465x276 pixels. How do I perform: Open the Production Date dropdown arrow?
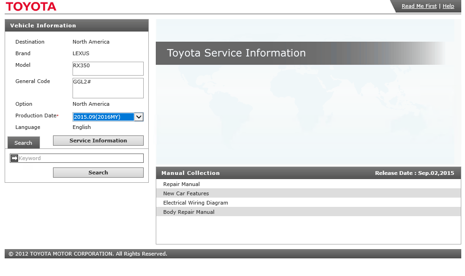pyautogui.click(x=139, y=117)
